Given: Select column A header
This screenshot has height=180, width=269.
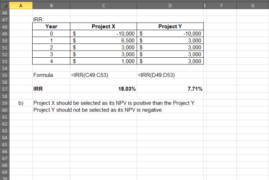Looking at the screenshot, I should pos(21,5).
